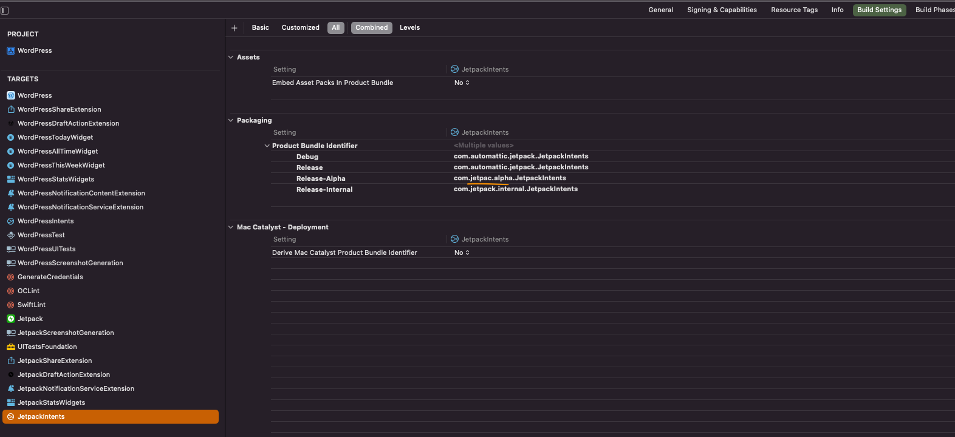
Task: Click the plus button to add build setting
Action: tap(234, 28)
